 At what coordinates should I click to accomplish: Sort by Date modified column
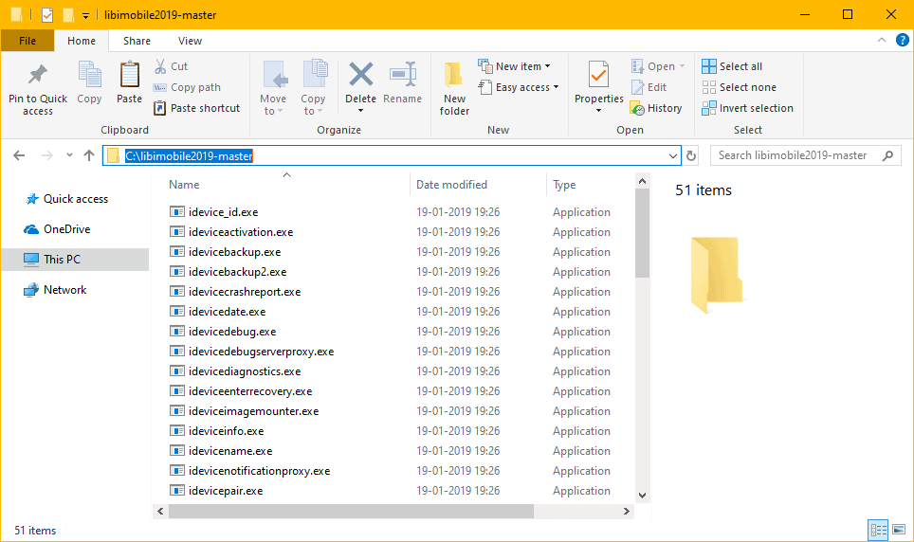(x=451, y=185)
